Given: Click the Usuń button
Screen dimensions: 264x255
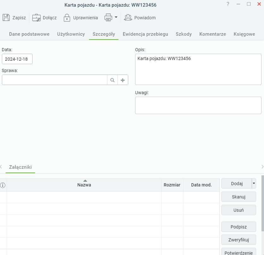Looking at the screenshot, I should click(x=238, y=210).
